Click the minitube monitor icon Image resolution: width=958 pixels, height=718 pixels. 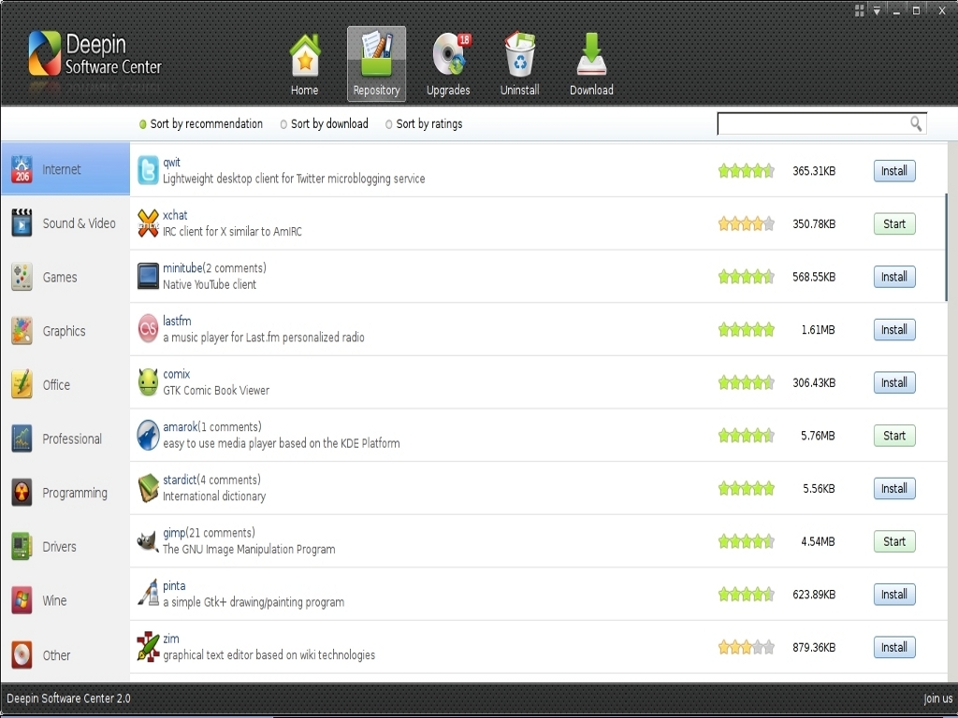tap(148, 277)
